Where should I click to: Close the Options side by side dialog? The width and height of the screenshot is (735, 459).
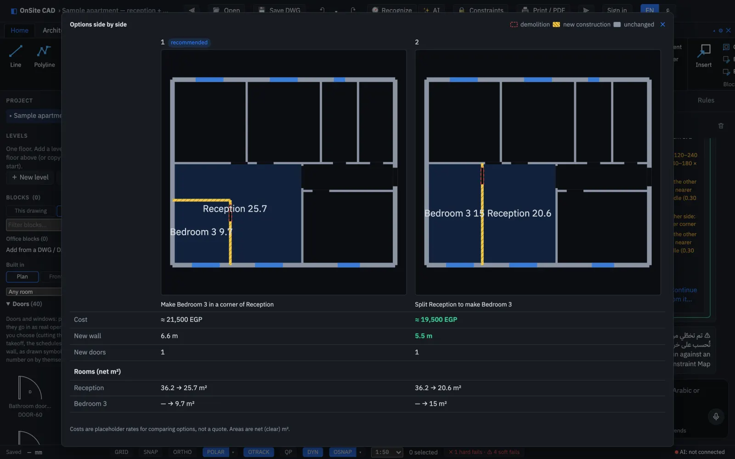[662, 24]
